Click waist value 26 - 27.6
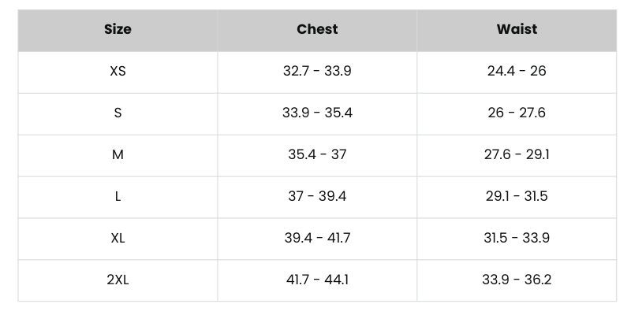The image size is (631, 315). point(517,113)
